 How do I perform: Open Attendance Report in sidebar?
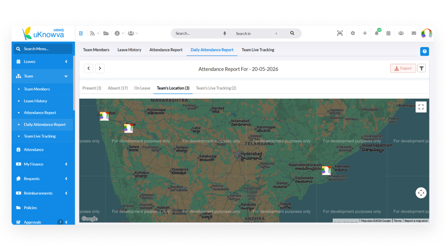click(40, 113)
